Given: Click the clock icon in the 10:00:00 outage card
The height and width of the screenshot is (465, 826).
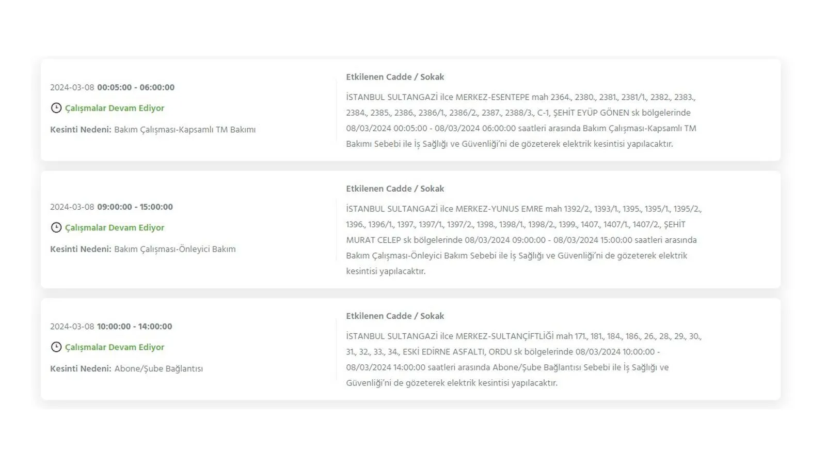Looking at the screenshot, I should (56, 347).
